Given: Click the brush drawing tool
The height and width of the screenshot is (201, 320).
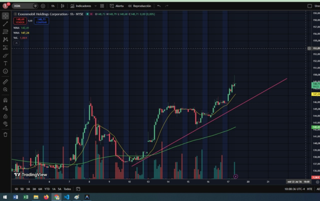Looking at the screenshot, I should click(5, 55).
